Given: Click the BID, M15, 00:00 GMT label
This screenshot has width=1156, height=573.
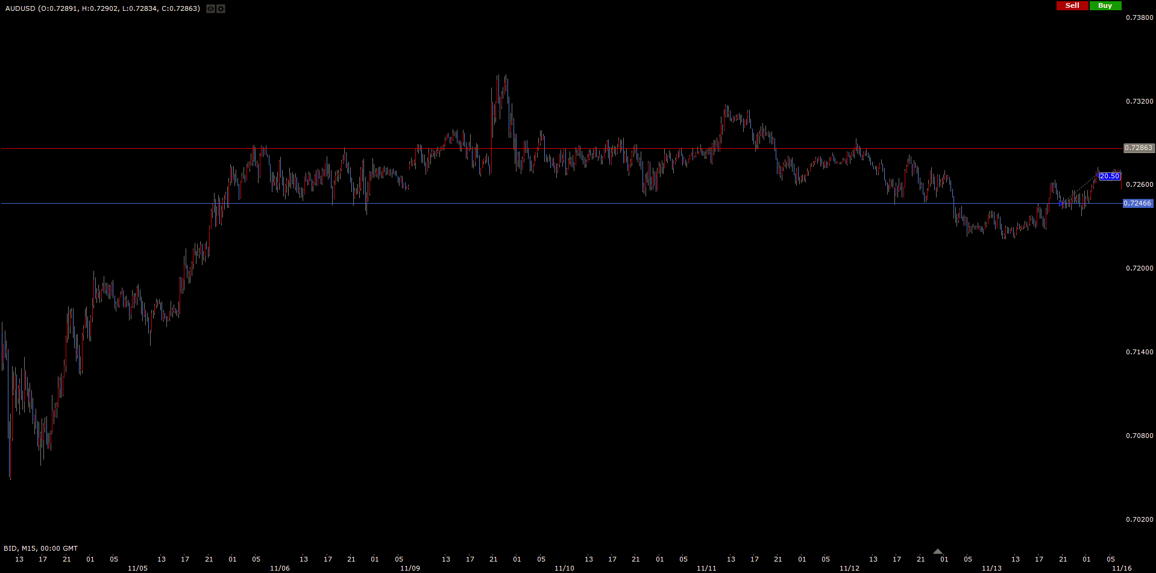Looking at the screenshot, I should 40,548.
